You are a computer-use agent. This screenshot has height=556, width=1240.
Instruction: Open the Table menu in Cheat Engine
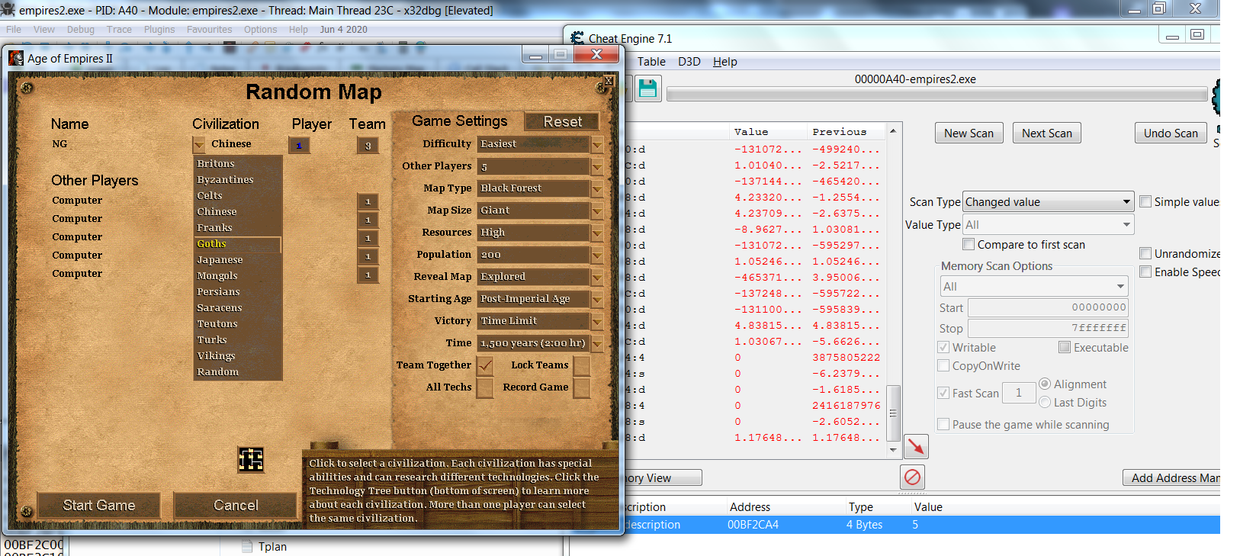(651, 62)
